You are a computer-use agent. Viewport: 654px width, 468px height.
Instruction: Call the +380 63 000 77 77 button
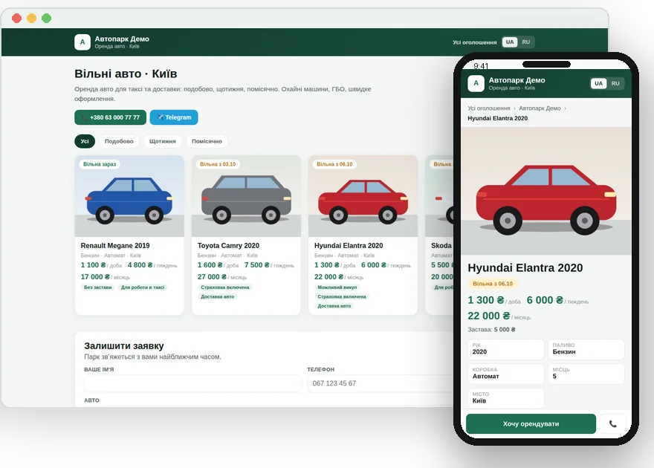[x=111, y=117]
